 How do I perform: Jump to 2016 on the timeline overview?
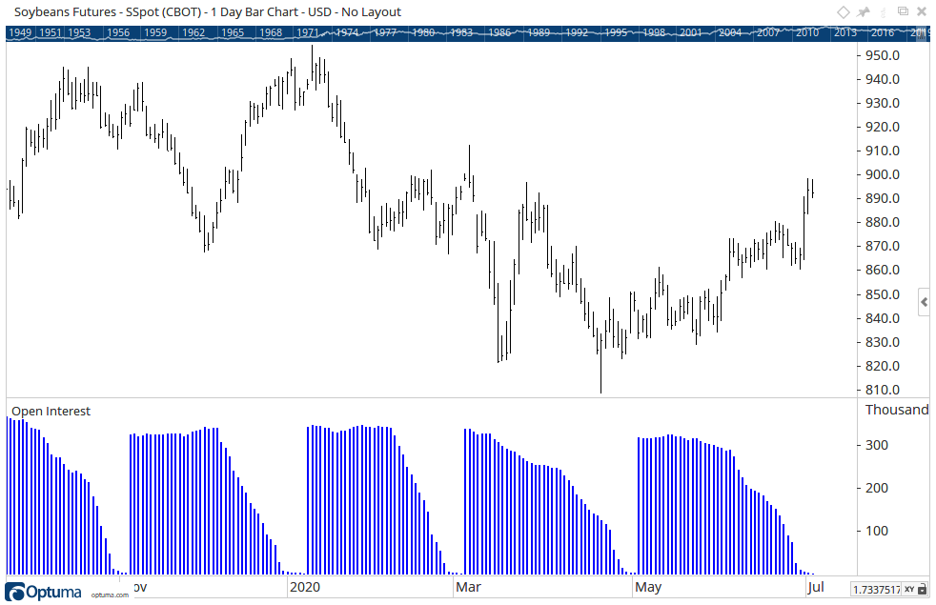click(x=883, y=32)
